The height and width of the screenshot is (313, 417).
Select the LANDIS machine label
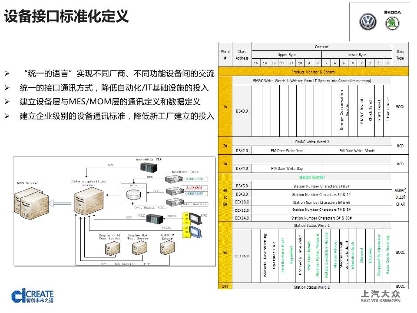[194, 187]
